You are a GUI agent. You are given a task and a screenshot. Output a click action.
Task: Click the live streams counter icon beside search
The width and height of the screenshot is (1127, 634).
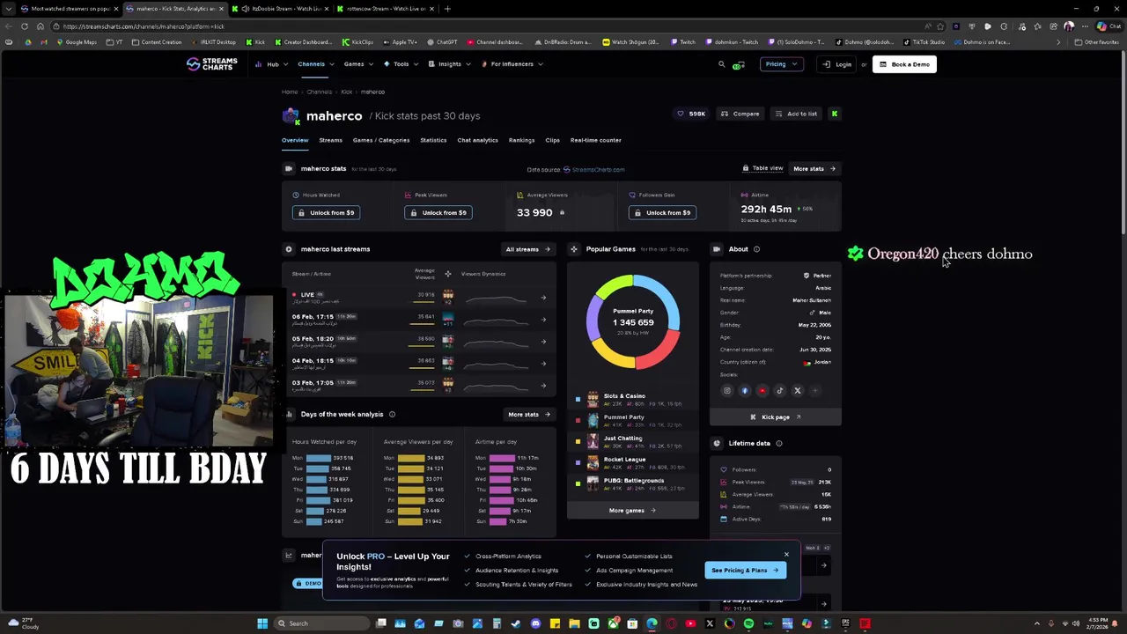coord(739,64)
